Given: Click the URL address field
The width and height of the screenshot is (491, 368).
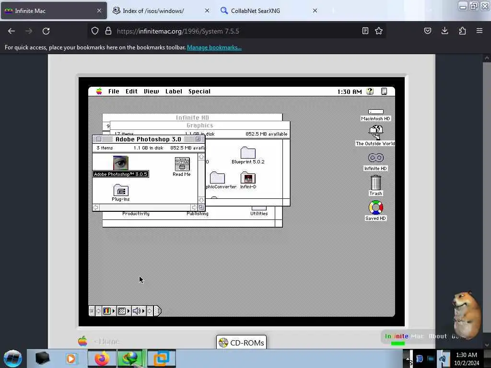Looking at the screenshot, I should (237, 31).
